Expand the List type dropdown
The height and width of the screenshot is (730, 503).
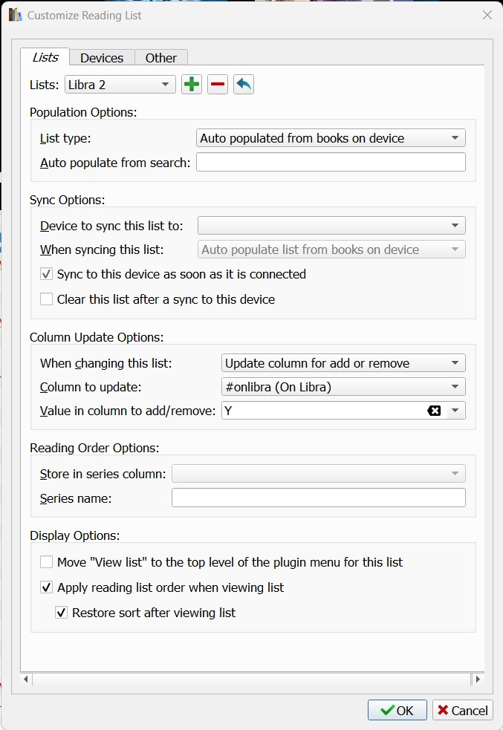click(331, 138)
